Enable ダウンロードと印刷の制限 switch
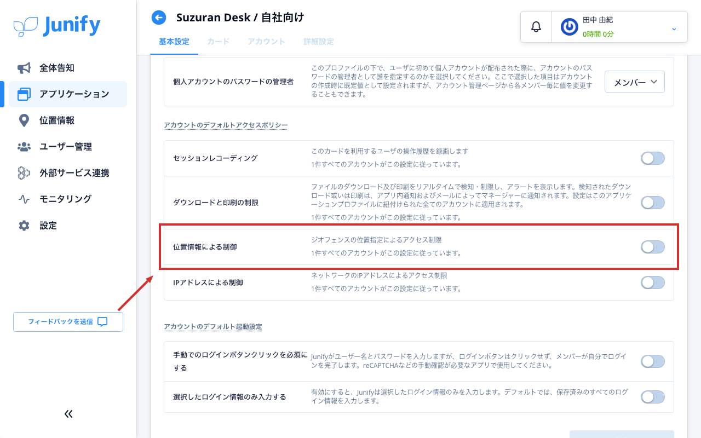The image size is (701, 438). pyautogui.click(x=653, y=203)
